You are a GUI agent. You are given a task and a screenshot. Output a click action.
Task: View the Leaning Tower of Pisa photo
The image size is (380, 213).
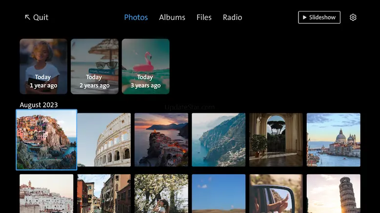click(334, 194)
